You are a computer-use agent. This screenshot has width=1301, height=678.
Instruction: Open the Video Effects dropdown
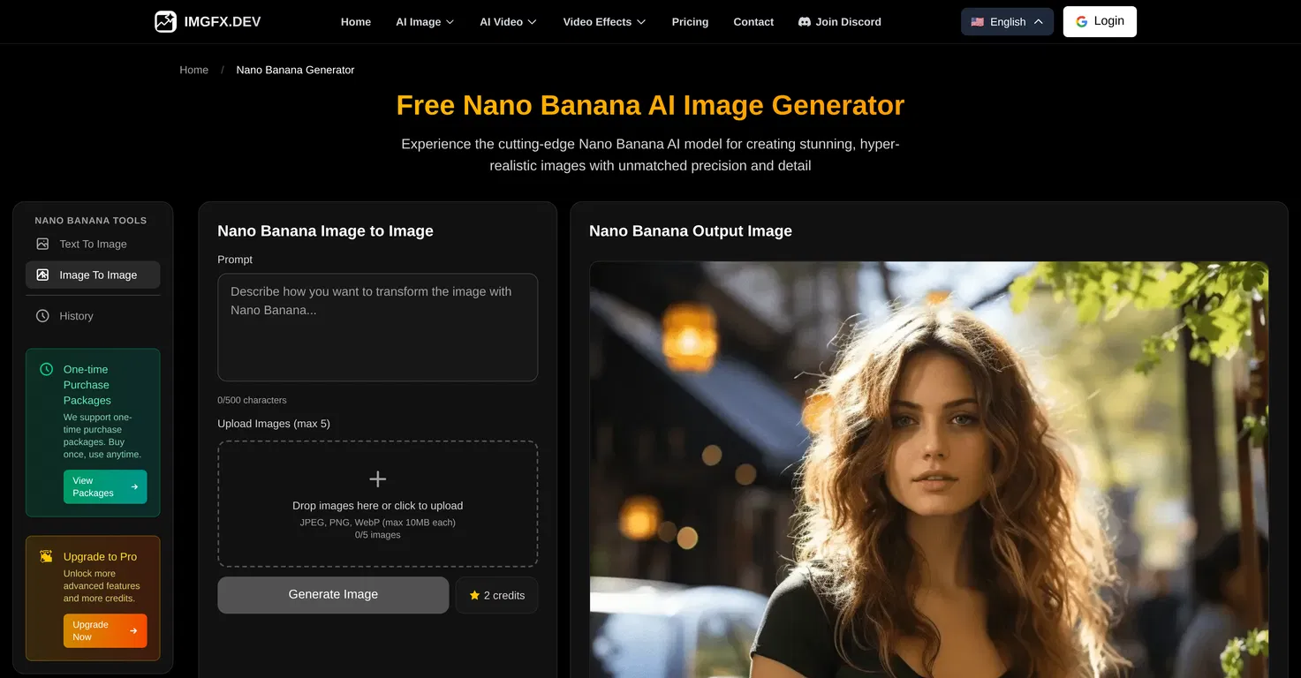pos(604,22)
